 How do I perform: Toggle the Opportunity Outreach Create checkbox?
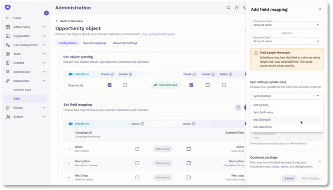coord(191,85)
